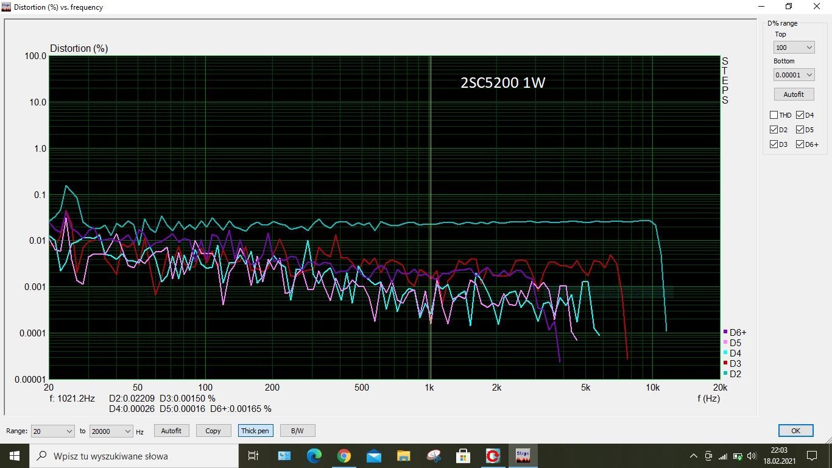The image size is (832, 468).
Task: Switch to the Steps app in the taskbar
Action: (x=523, y=456)
